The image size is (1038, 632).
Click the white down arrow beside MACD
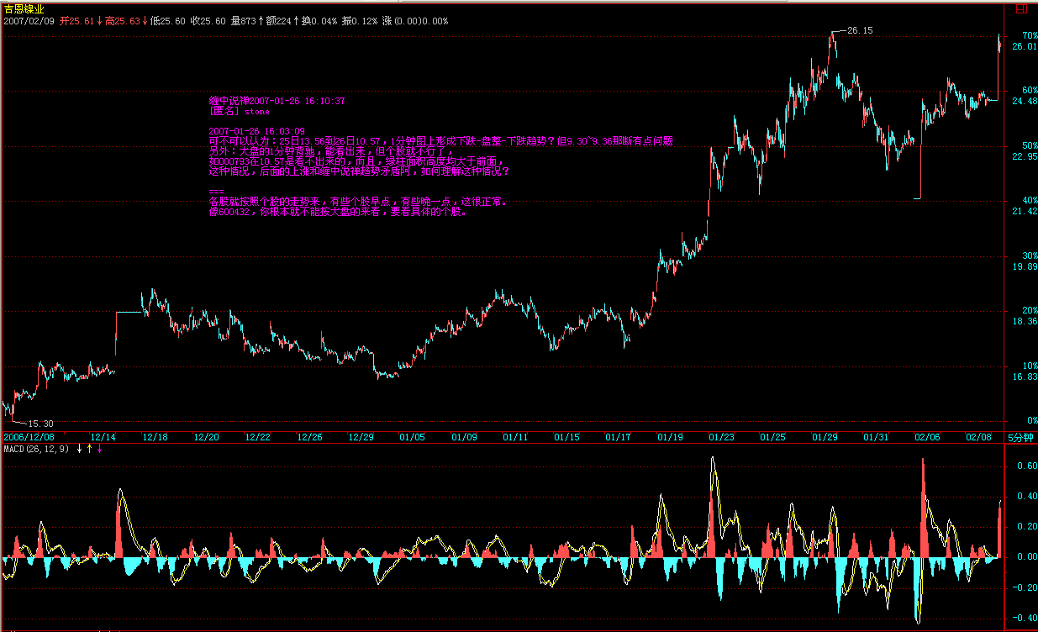(x=80, y=449)
